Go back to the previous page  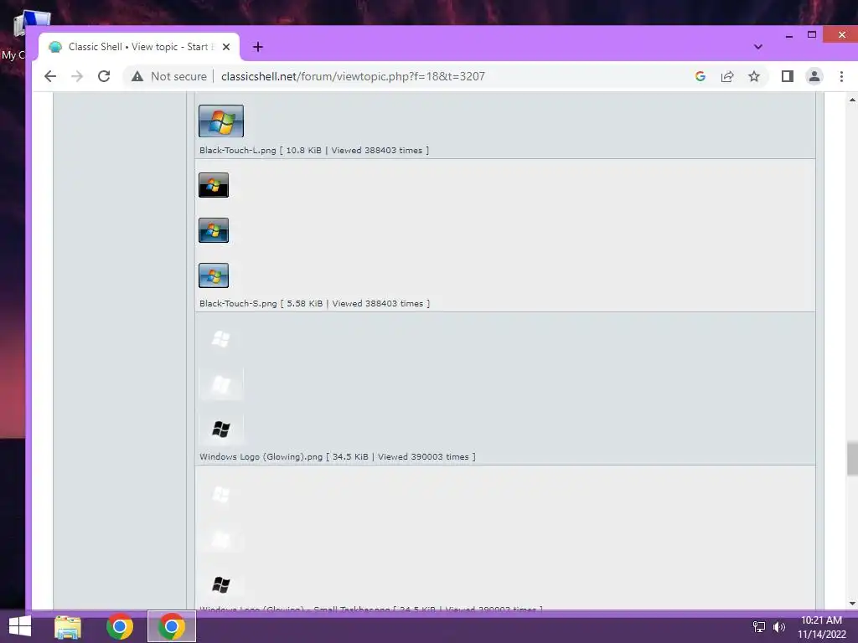click(x=49, y=76)
